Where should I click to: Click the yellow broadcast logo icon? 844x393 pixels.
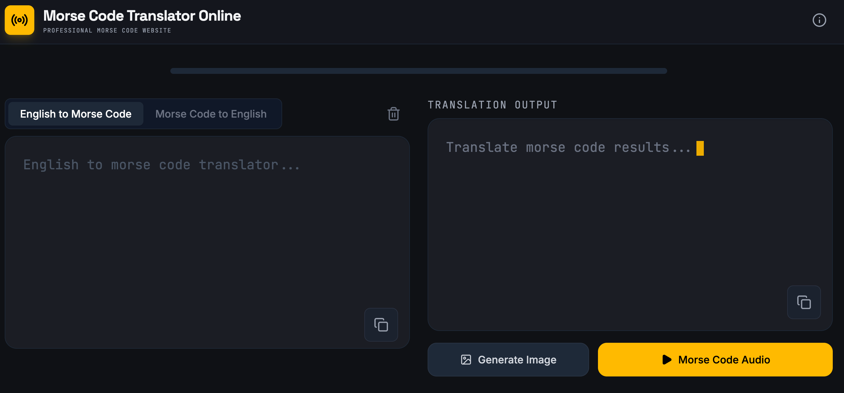(x=19, y=20)
